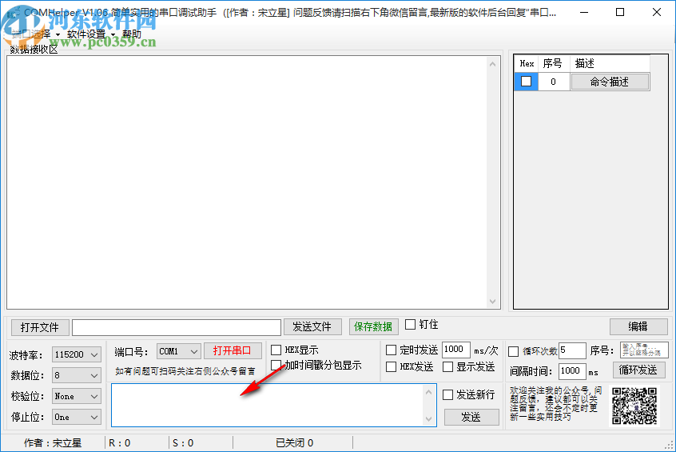Click the receive area scroll-up arrow

click(493, 64)
